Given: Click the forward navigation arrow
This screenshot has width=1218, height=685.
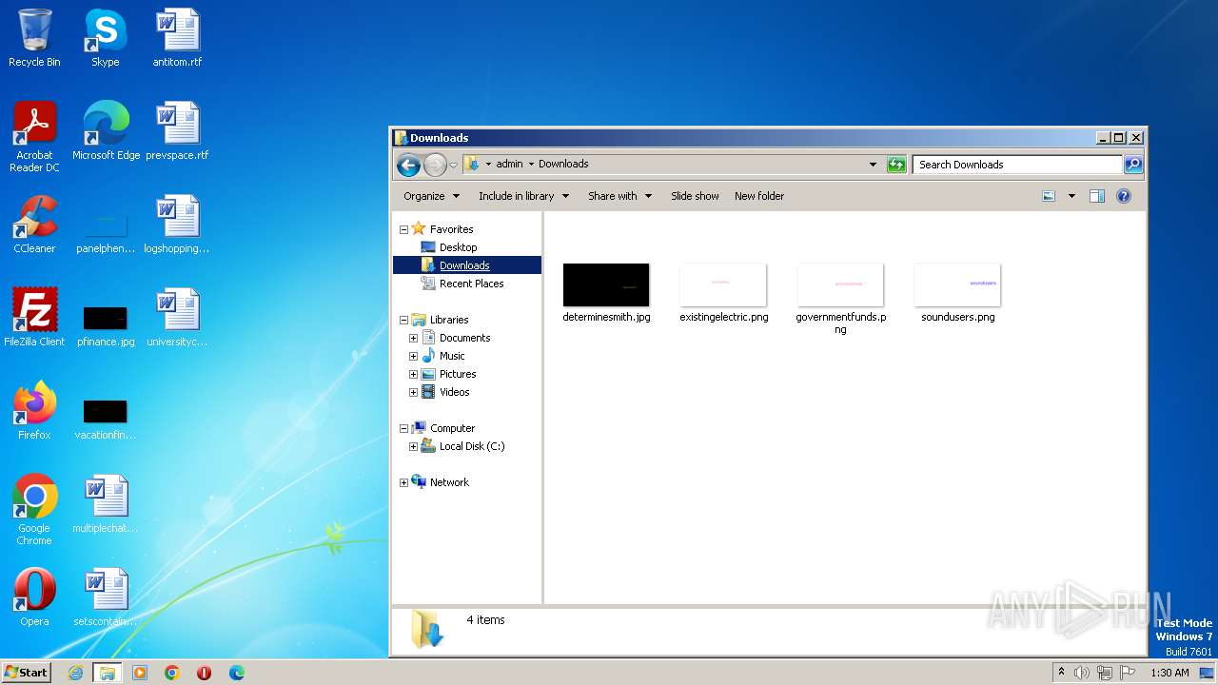Looking at the screenshot, I should (435, 165).
